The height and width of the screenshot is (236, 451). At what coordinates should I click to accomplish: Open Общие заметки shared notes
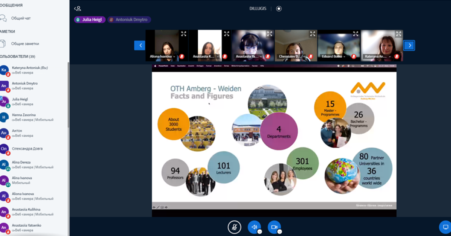[x=25, y=43]
